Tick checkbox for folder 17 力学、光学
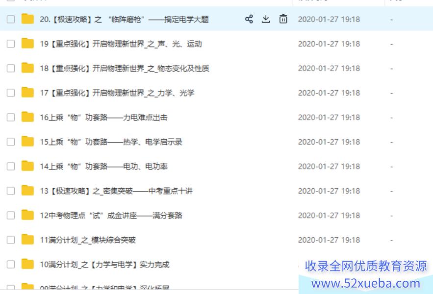 point(11,93)
